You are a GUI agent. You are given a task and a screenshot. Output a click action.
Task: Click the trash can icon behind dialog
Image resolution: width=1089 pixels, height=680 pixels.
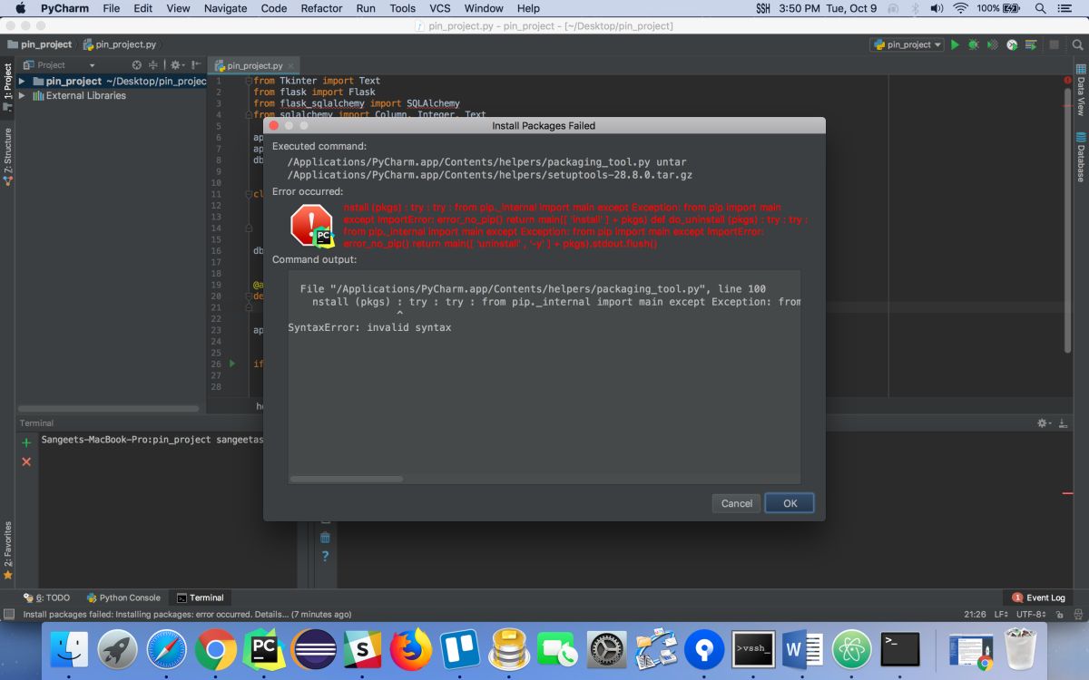tap(325, 538)
